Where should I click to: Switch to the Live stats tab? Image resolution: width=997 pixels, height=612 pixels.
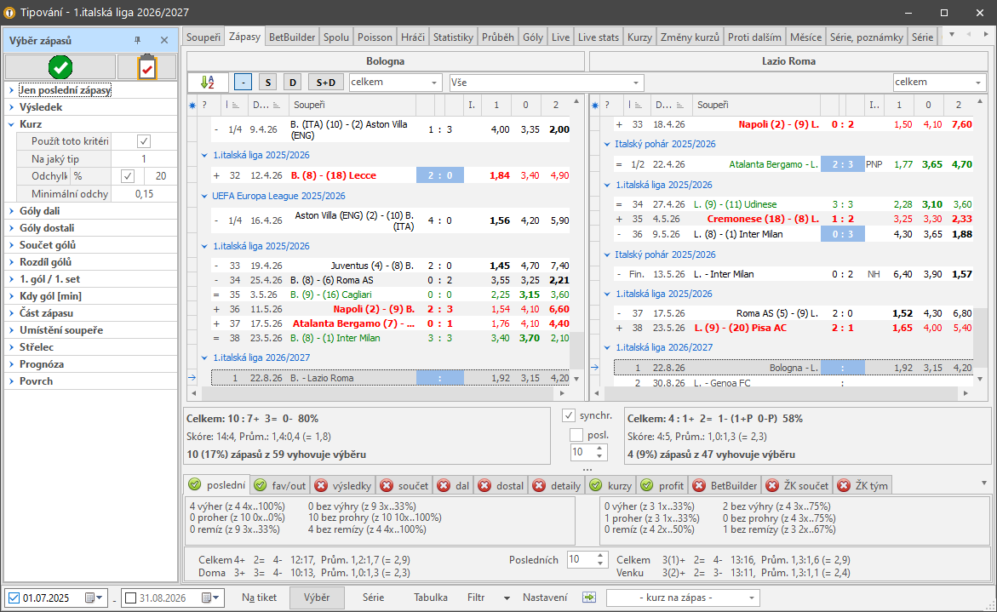coord(598,37)
